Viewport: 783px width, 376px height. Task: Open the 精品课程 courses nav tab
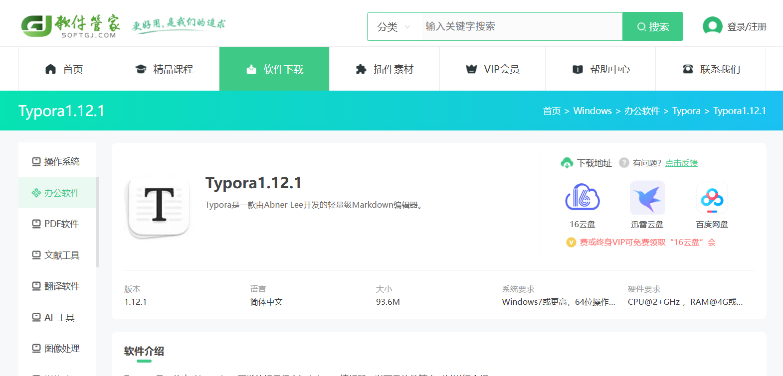click(x=164, y=69)
